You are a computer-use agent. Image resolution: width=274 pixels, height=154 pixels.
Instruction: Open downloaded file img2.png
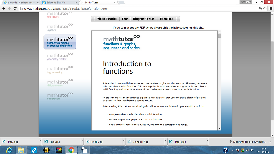20,142
